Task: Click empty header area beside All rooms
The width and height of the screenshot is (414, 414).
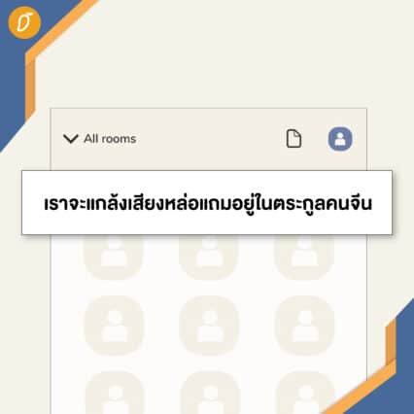Action: [207, 139]
